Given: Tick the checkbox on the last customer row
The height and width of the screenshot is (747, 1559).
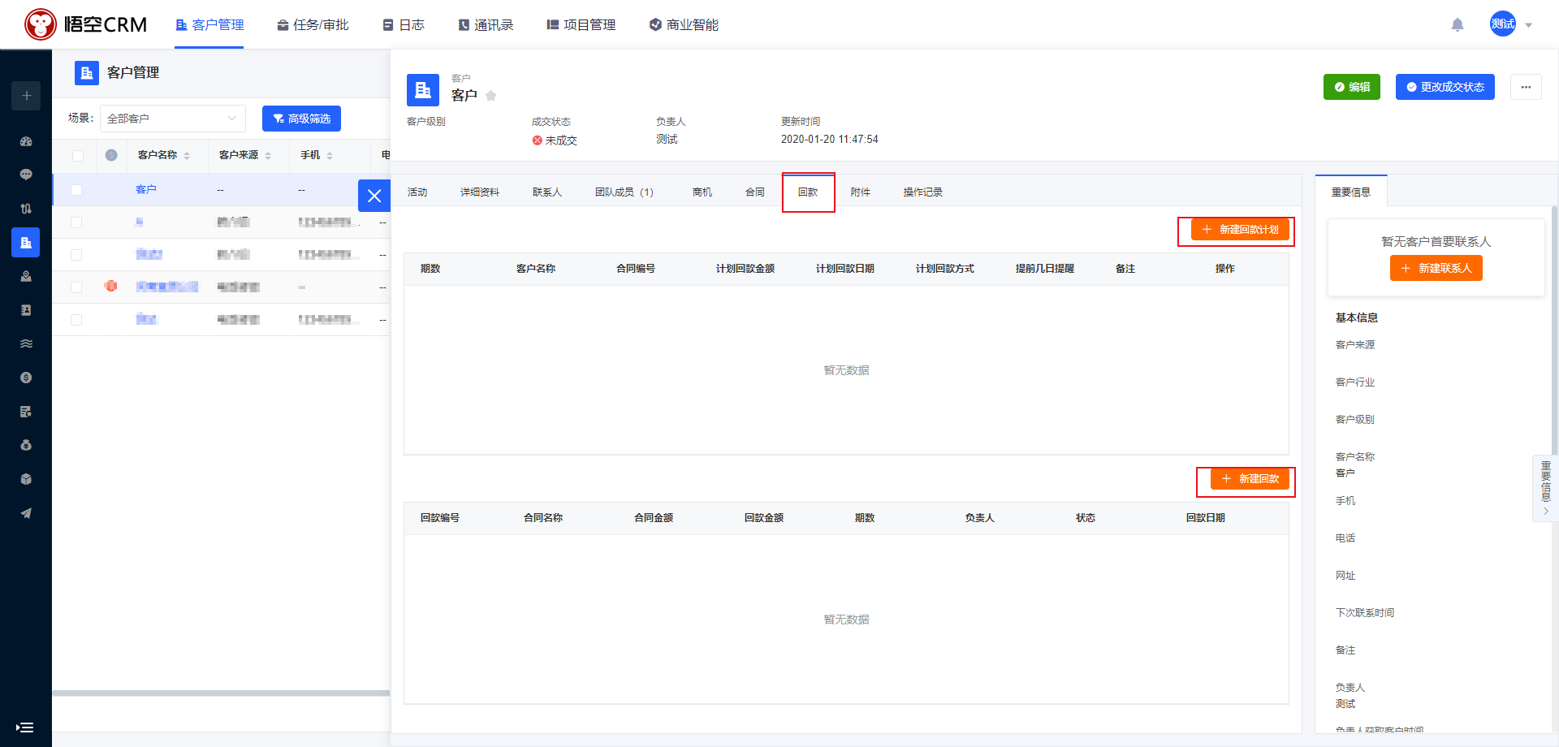Looking at the screenshot, I should (x=76, y=320).
